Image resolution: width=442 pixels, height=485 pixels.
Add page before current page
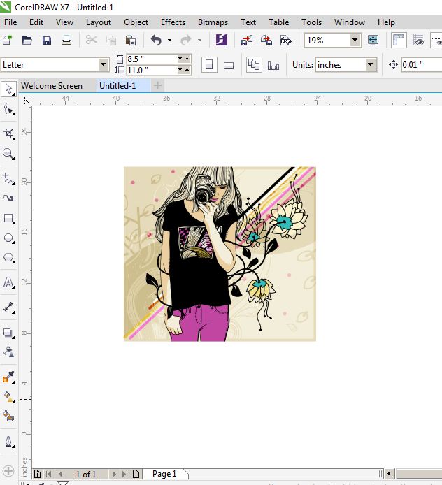[37, 474]
